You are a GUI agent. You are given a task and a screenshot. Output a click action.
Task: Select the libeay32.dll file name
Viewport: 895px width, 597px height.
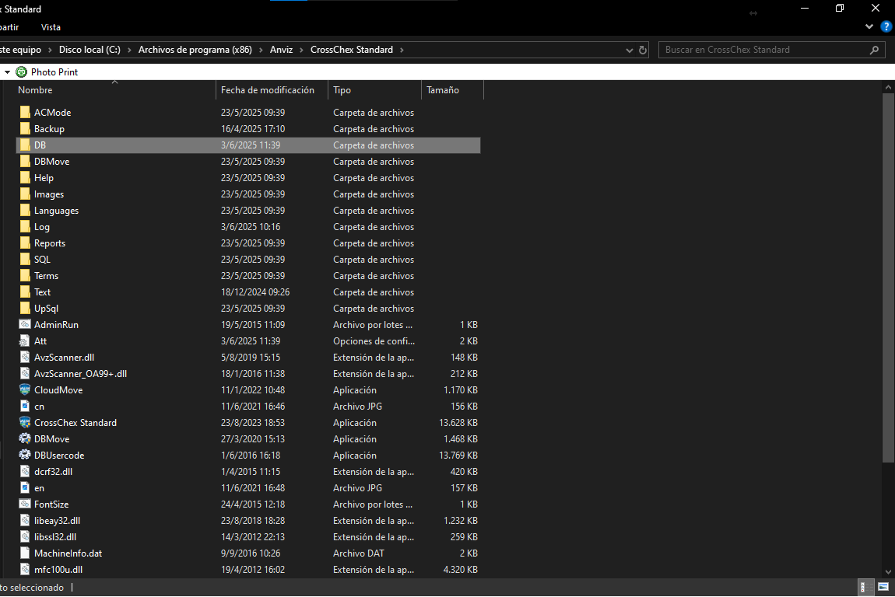[x=57, y=521]
